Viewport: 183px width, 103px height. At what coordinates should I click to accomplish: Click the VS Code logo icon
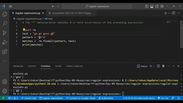[3, 6]
